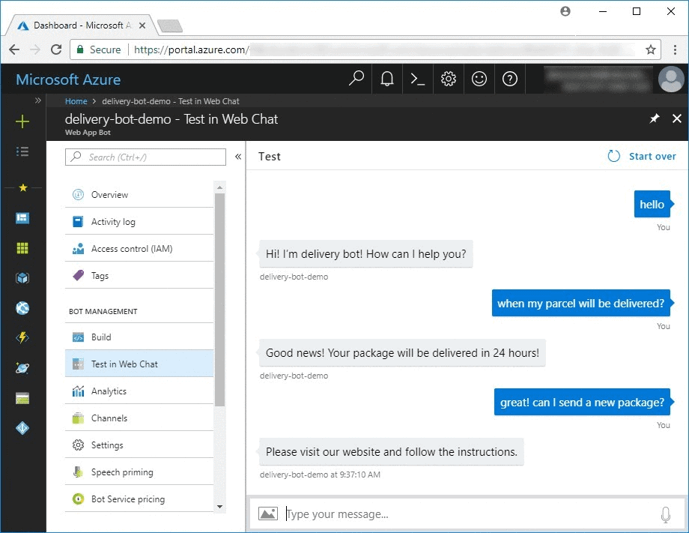The width and height of the screenshot is (689, 533).
Task: Close the Dashboard browser tab
Action: 142,25
